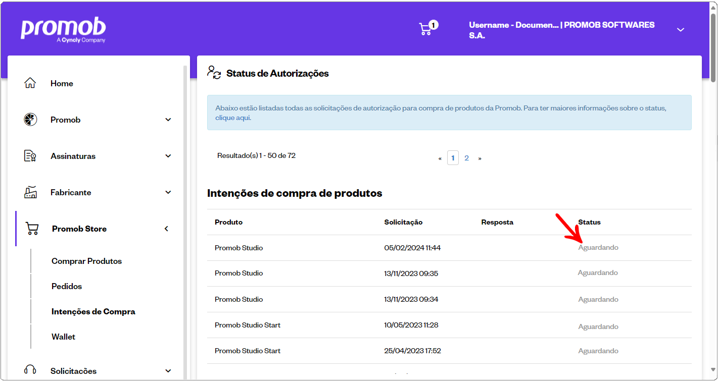Screen dimensions: 720x384
Task: Expand the user account dropdown chevron
Action: click(681, 30)
